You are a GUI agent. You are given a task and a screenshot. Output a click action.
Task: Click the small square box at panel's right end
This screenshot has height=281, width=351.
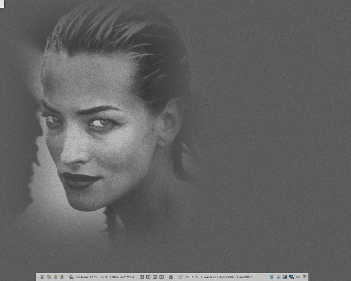click(x=305, y=277)
